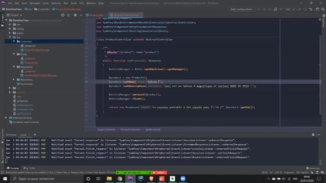This screenshot has width=326, height=183.
Task: Click the locate-in-tree target icon in Project panel
Action: coord(63,15)
